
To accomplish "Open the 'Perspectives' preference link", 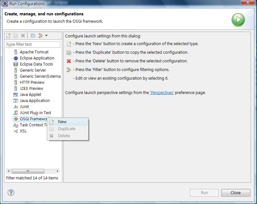I will coord(162,93).
